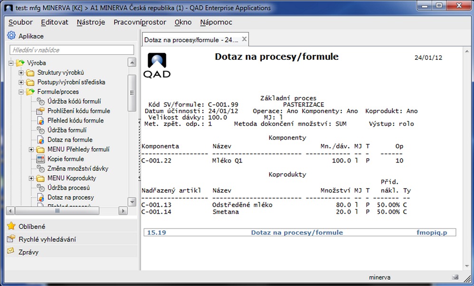Click the Změna množství dávky gear icon

pyautogui.click(x=40, y=168)
